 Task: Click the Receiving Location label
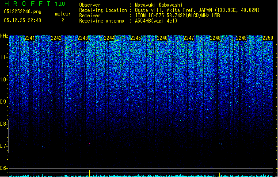103,10
